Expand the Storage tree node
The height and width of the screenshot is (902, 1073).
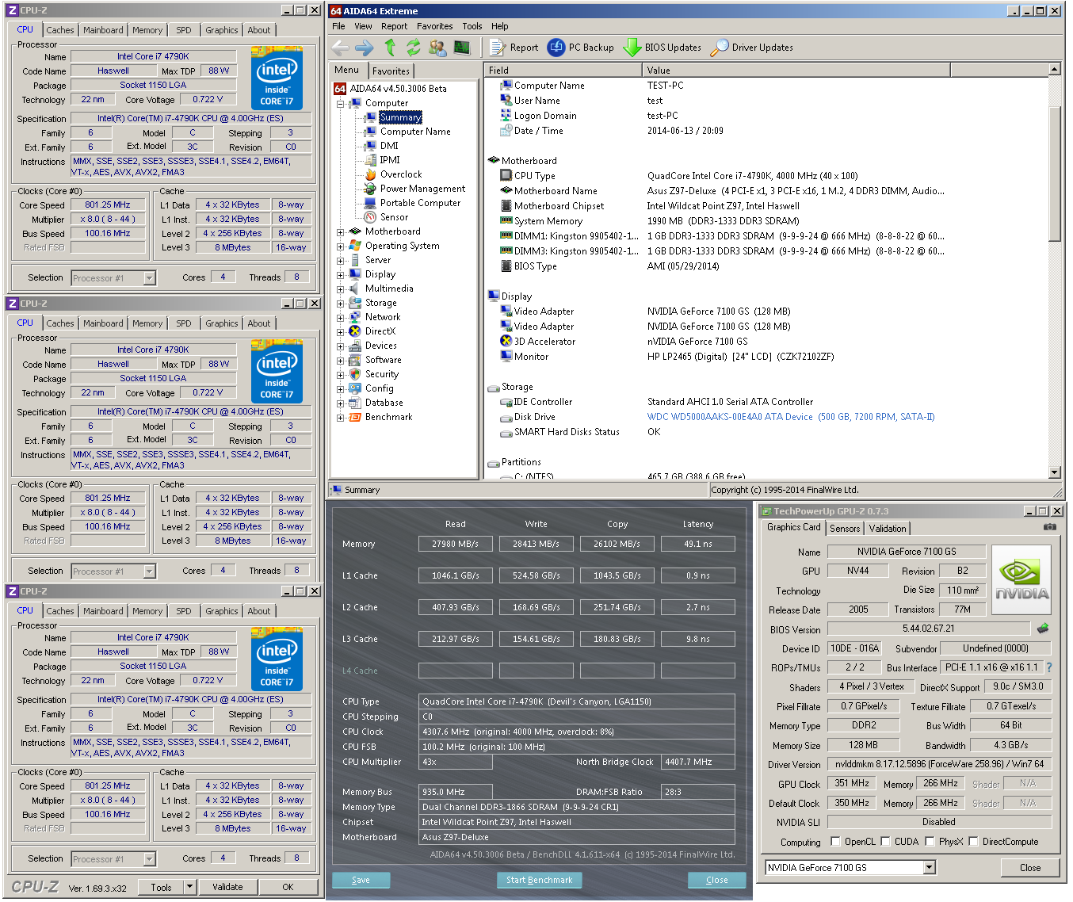tap(340, 304)
